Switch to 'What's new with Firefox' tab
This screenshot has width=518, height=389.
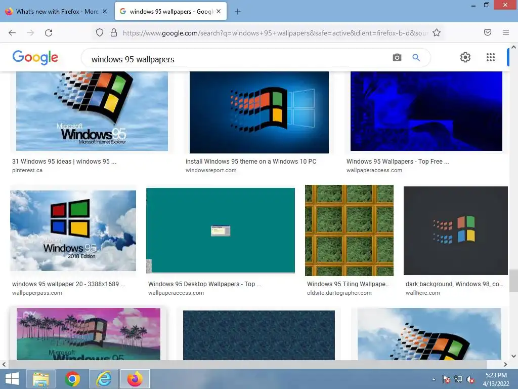click(x=56, y=11)
